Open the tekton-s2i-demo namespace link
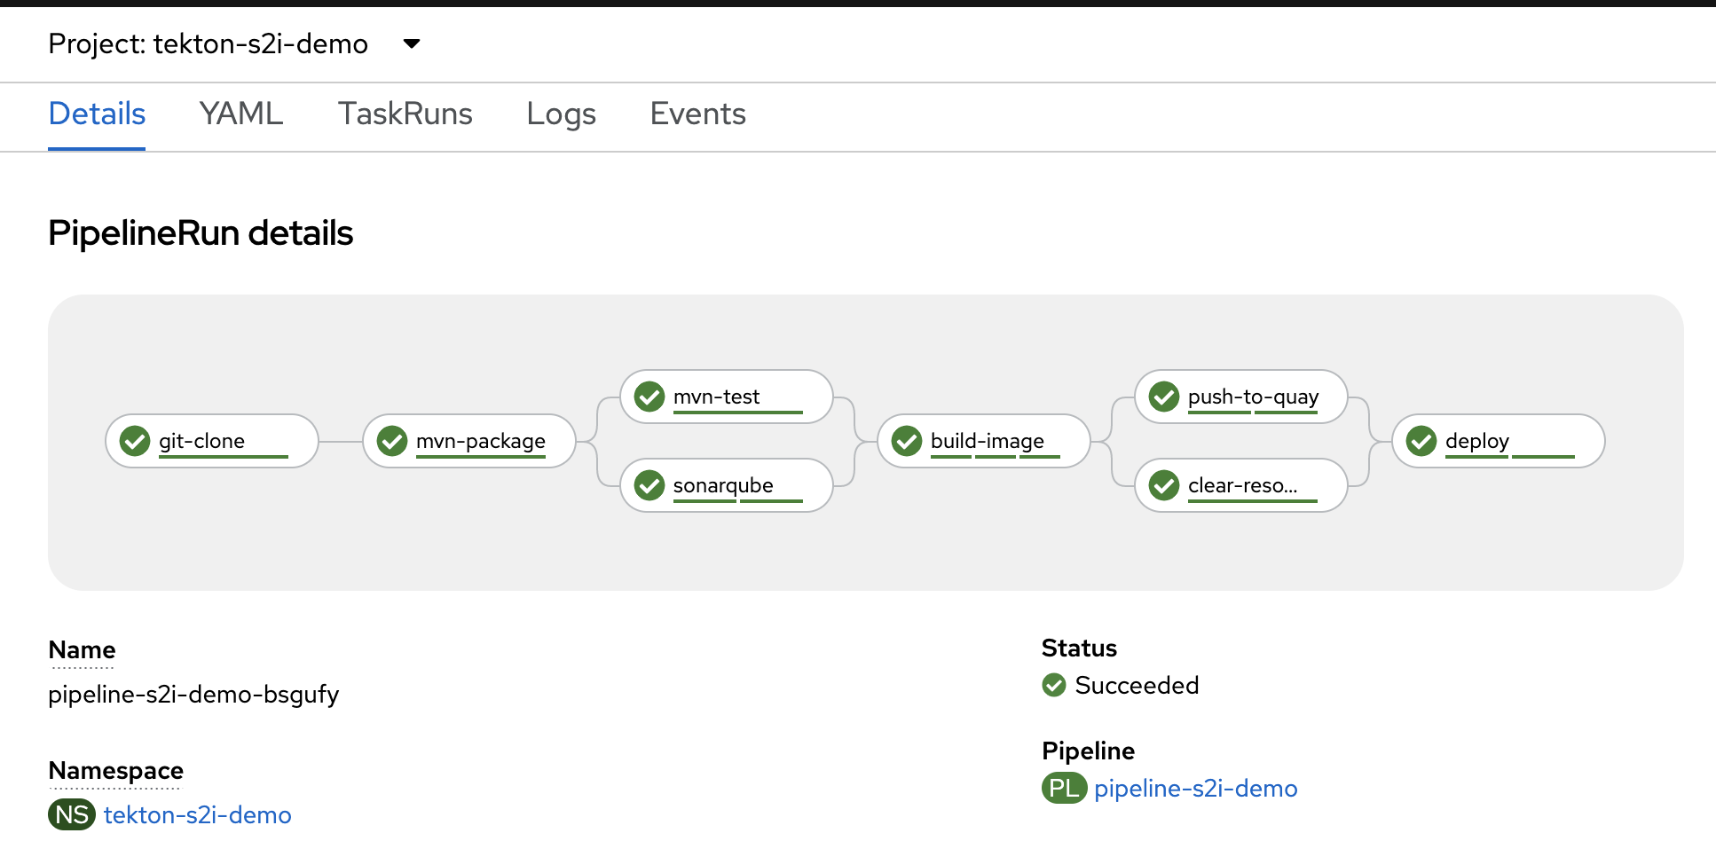 click(197, 814)
